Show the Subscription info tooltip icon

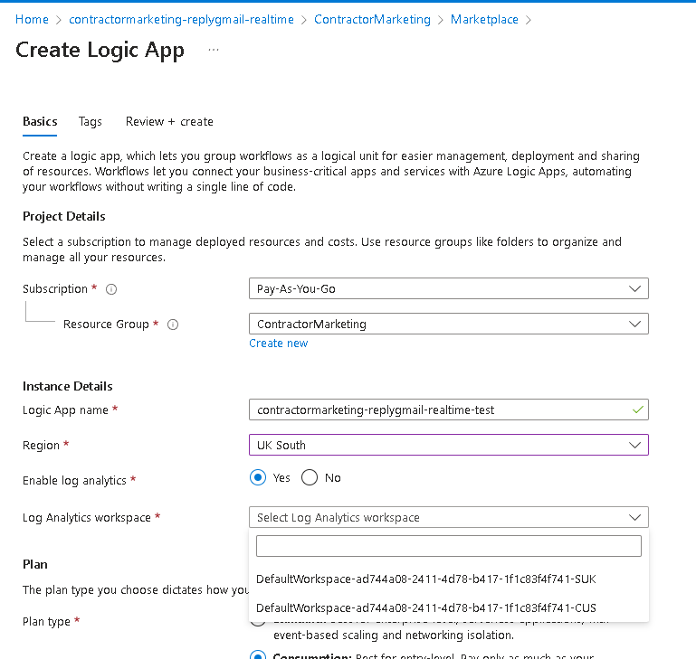tap(111, 289)
